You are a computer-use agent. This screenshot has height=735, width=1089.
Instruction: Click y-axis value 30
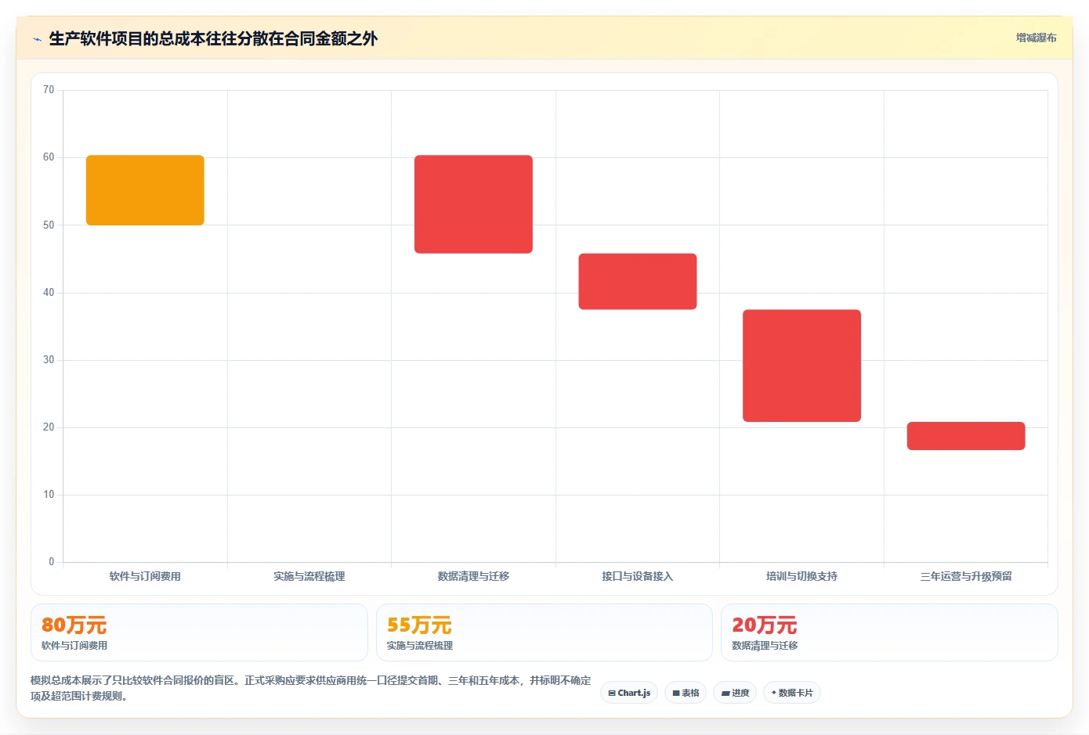click(49, 360)
